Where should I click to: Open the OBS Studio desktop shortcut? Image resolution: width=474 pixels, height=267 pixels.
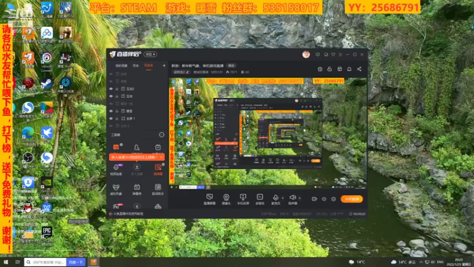(28, 160)
